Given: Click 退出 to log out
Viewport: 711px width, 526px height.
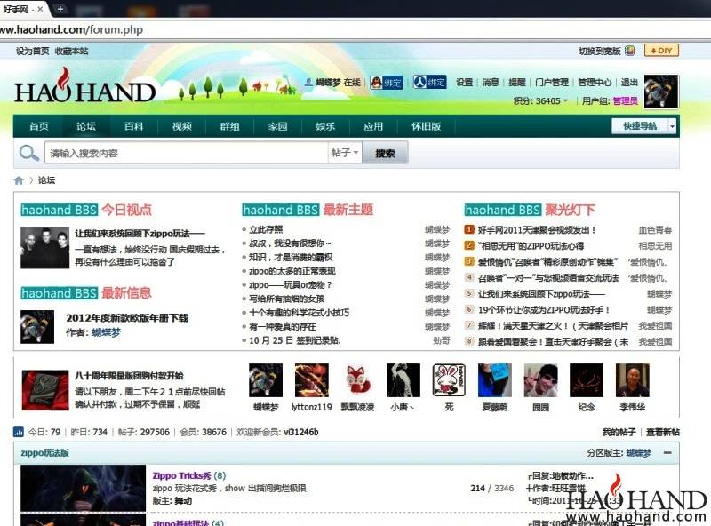Looking at the screenshot, I should point(629,82).
